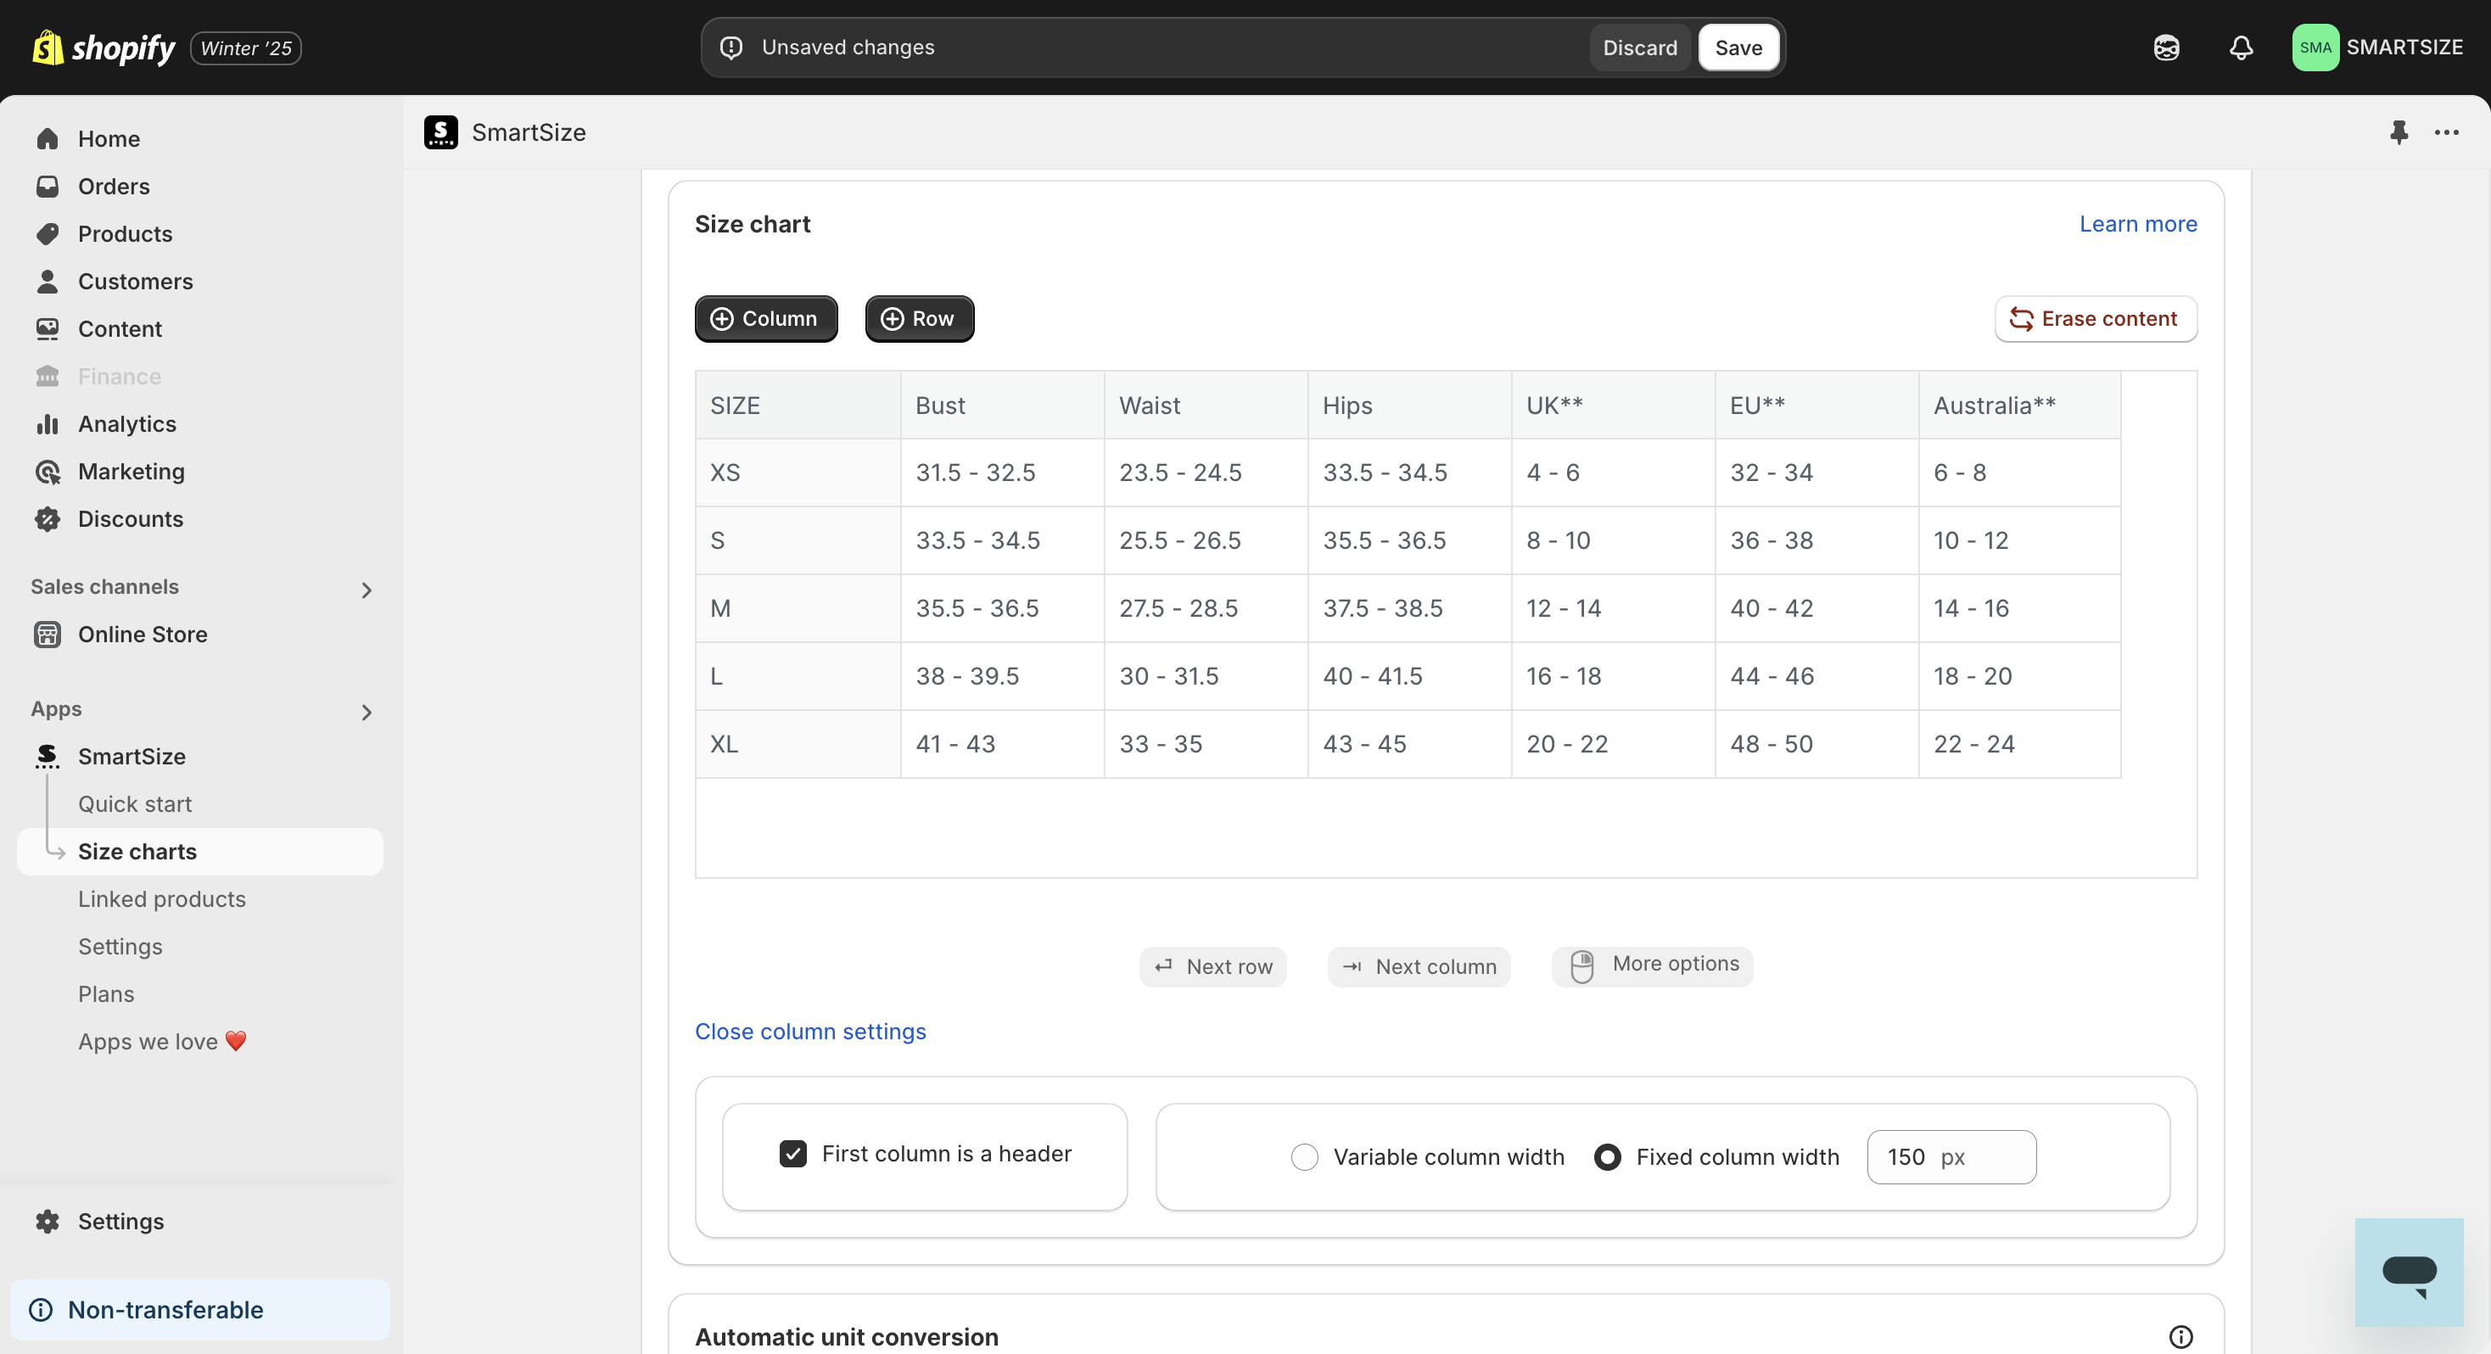Viewport: 2491px width, 1354px height.
Task: Click the Customers person icon
Action: [x=48, y=282]
